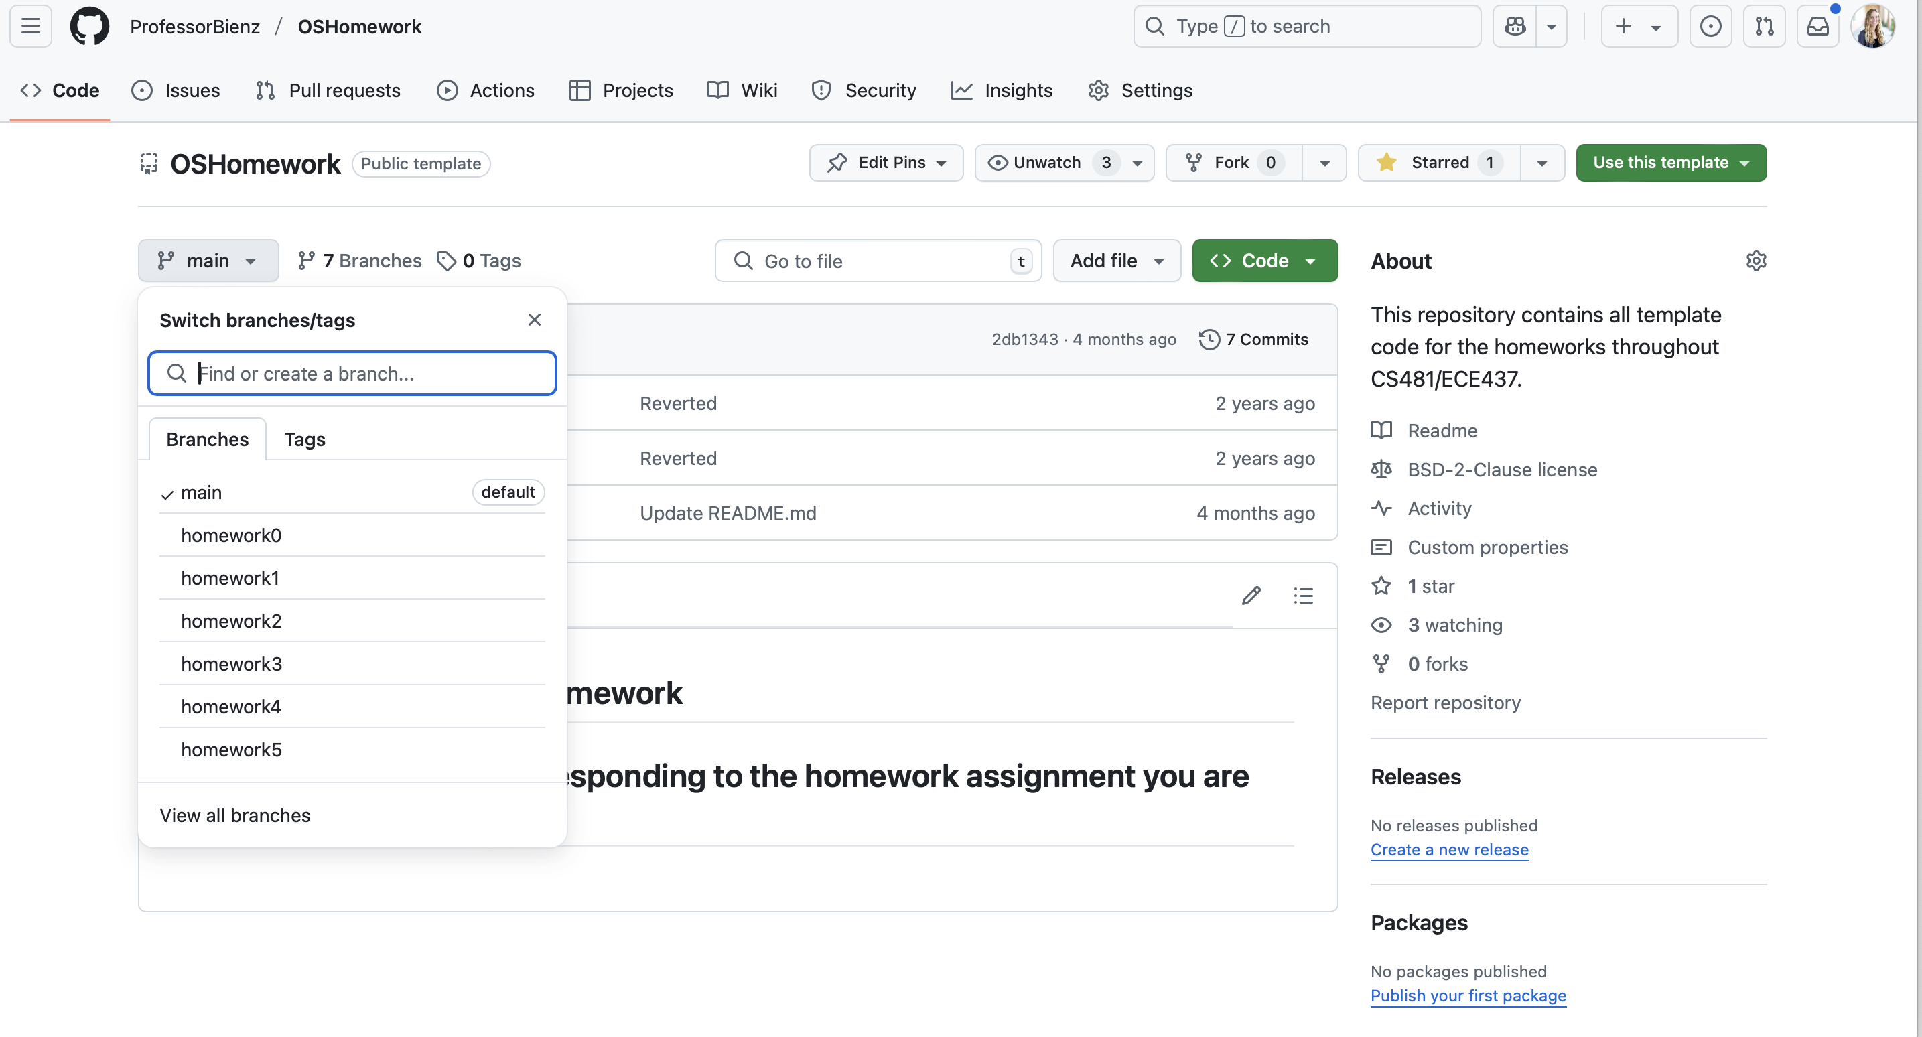This screenshot has height=1037, width=1922.
Task: Click Create a new release link
Action: 1449,849
